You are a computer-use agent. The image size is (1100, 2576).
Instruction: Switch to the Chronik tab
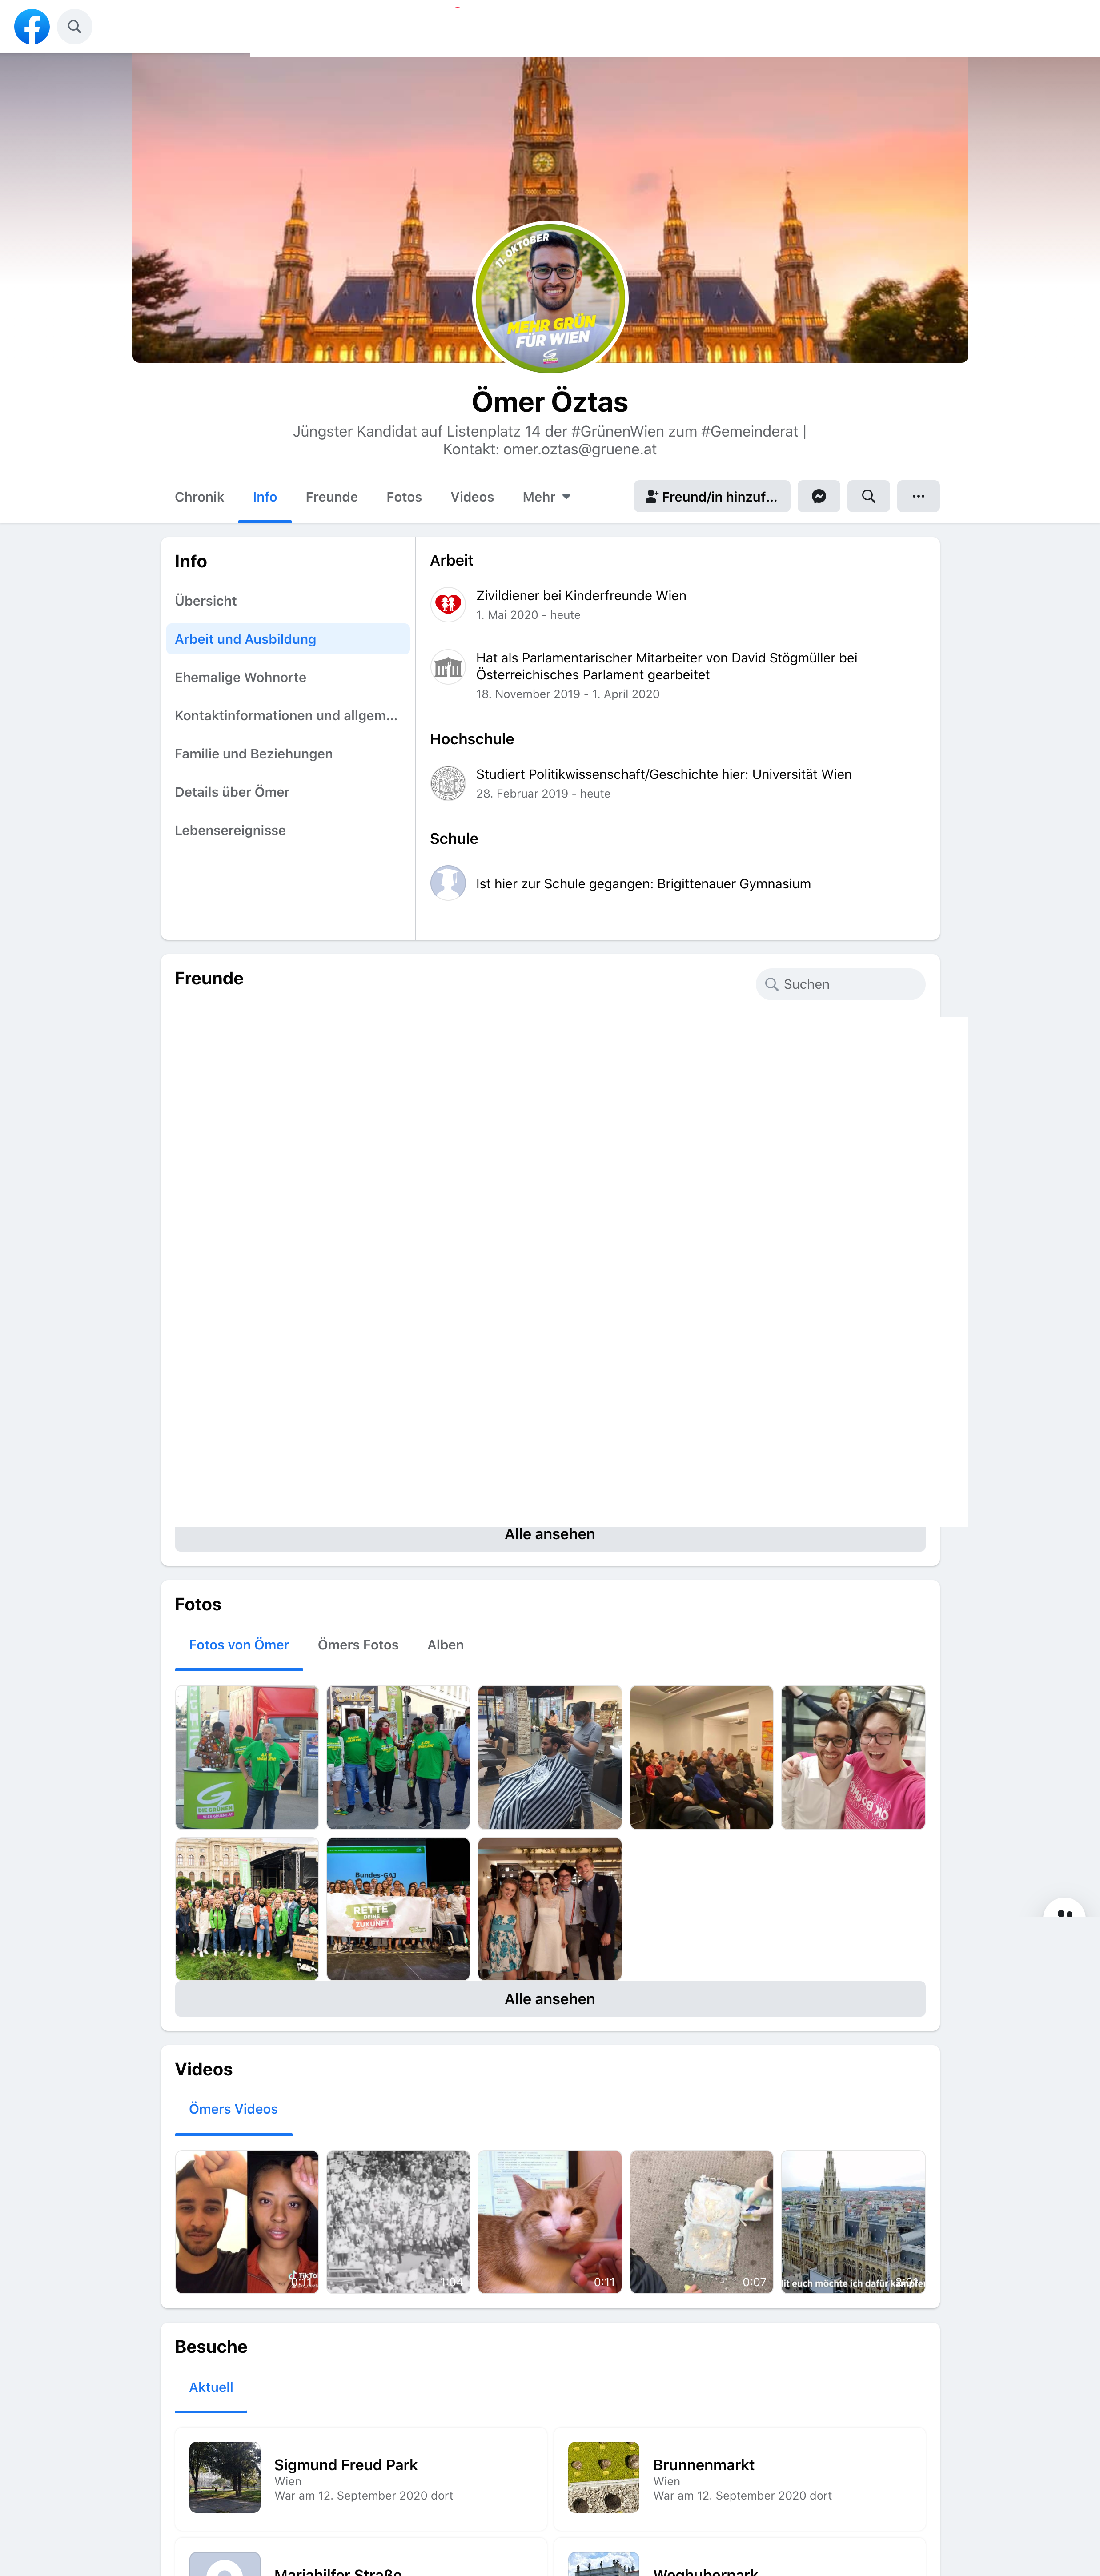coord(199,497)
